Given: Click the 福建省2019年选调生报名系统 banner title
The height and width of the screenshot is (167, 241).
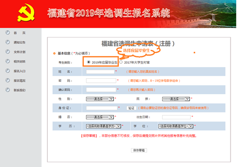Looking at the screenshot, I should point(109,13).
